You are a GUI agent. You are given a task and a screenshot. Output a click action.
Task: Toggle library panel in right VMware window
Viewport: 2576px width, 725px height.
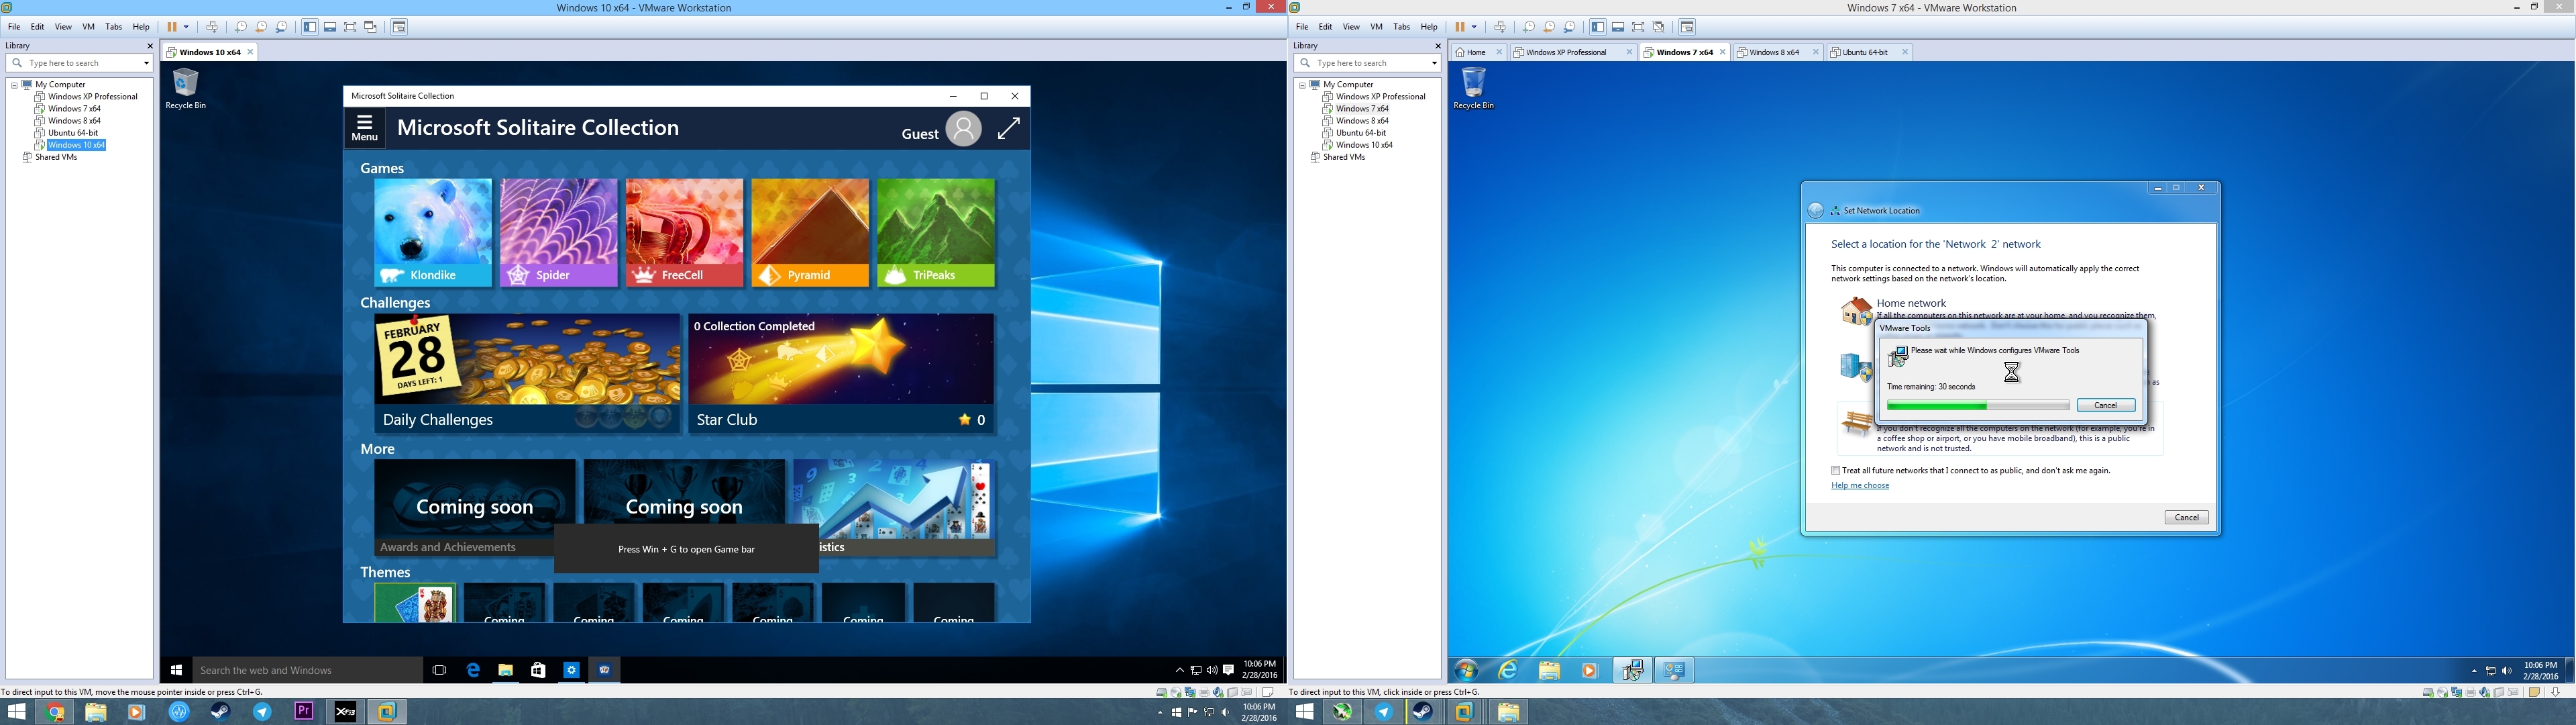(x=1598, y=27)
